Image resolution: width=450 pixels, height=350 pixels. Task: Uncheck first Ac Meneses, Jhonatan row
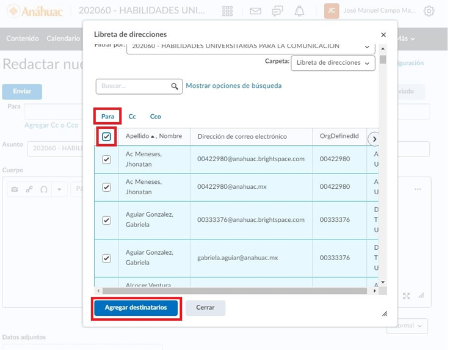click(x=107, y=159)
